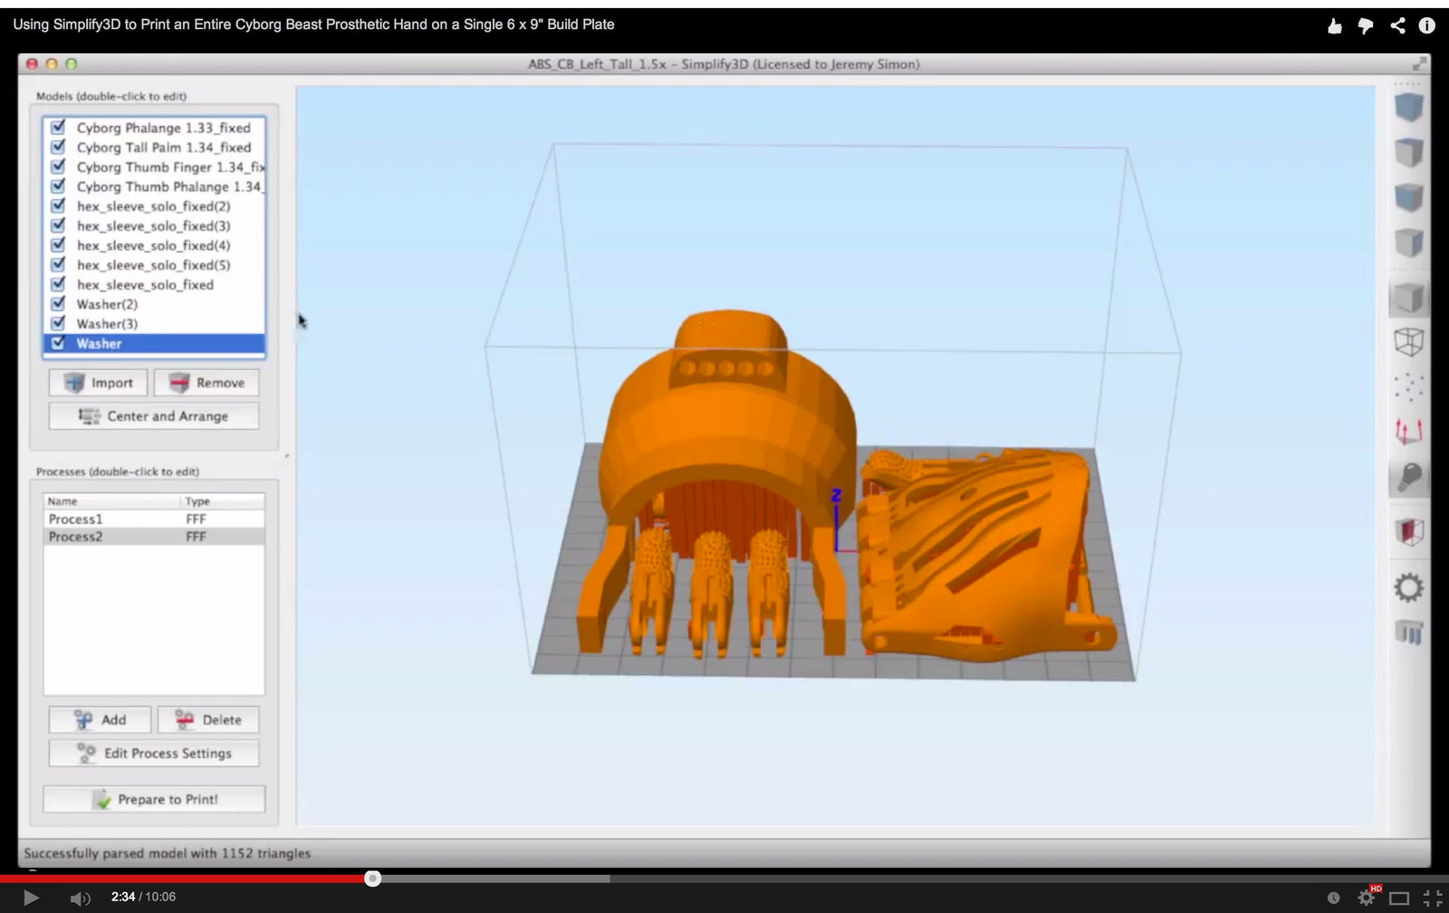1449x913 pixels.
Task: Open the video info icon
Action: (x=1426, y=25)
